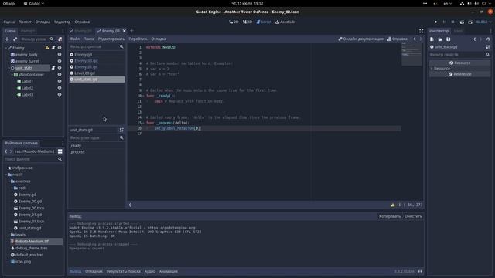
Task: Open the Inspector object history icon
Action: [x=488, y=39]
